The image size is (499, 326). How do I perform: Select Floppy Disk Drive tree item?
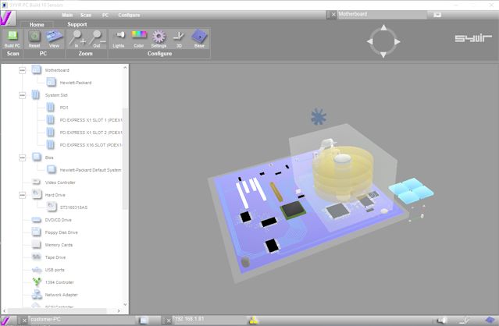point(62,232)
